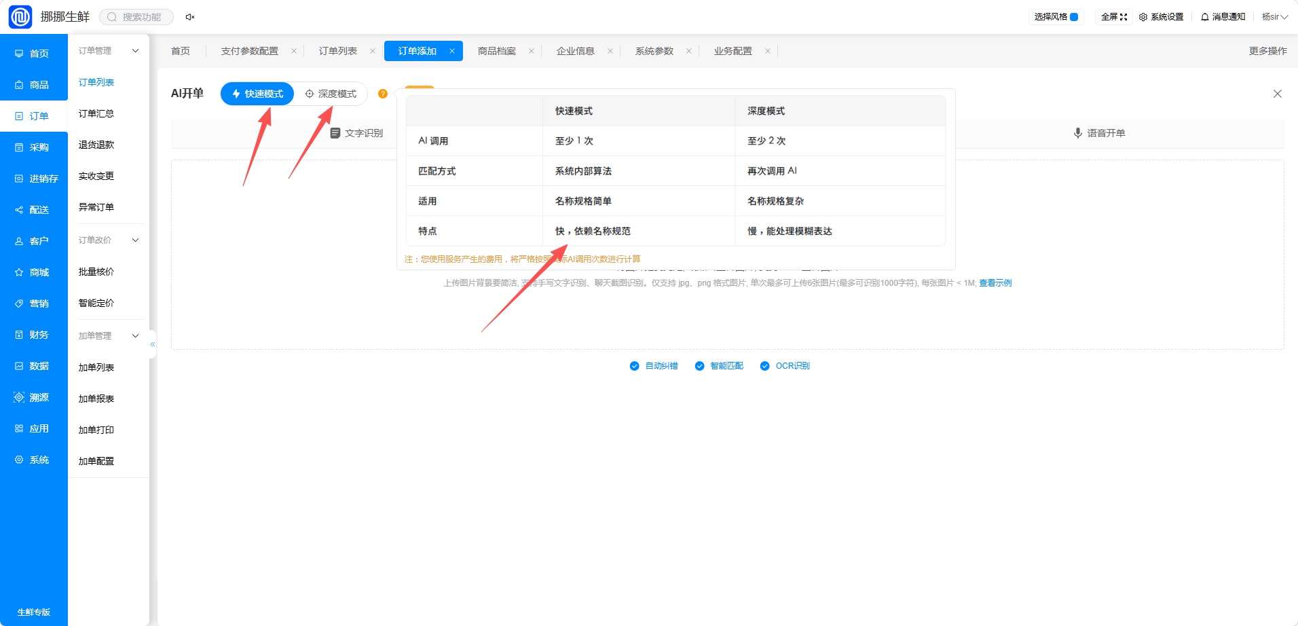Image resolution: width=1298 pixels, height=626 pixels.
Task: Close the 支付参数配置 tab
Action: click(x=294, y=51)
